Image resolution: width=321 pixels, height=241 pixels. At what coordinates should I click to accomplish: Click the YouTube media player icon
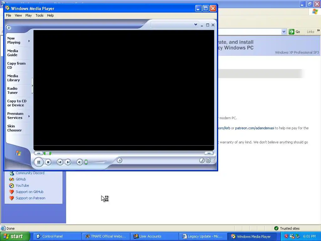(x=12, y=186)
